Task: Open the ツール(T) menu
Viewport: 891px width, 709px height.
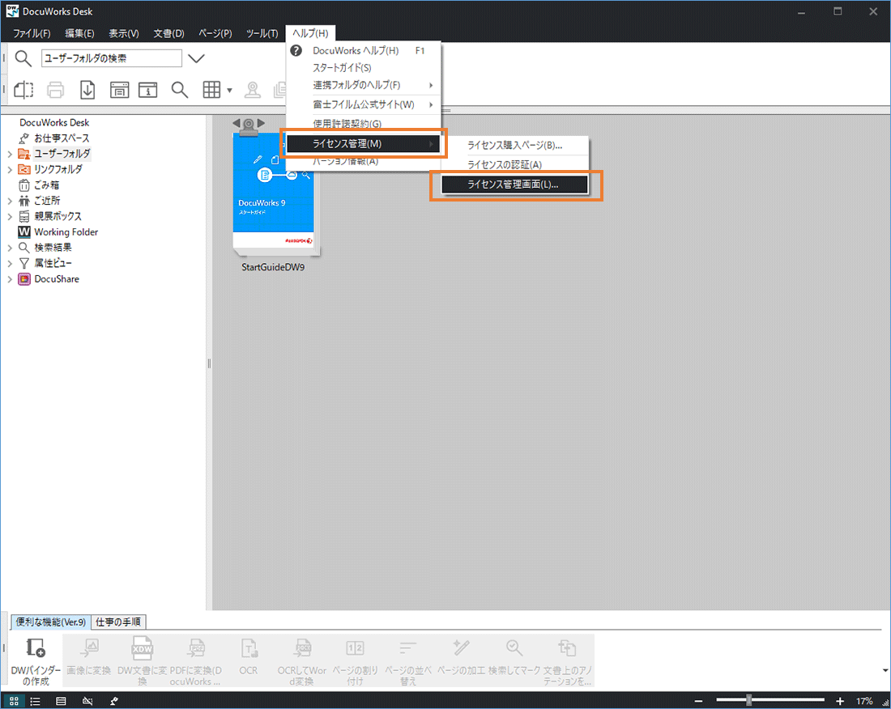Action: click(x=262, y=33)
